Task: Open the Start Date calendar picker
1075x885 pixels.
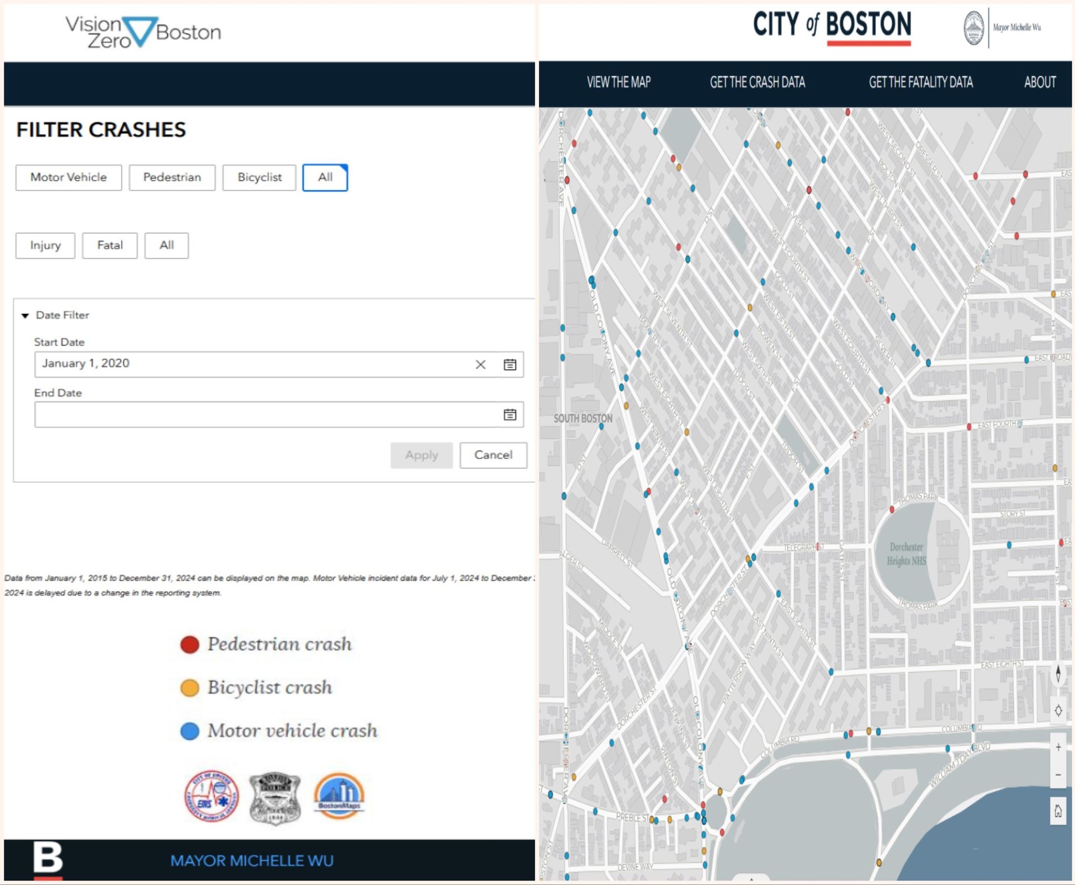Action: click(x=510, y=365)
